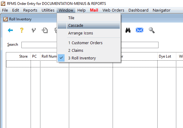
Task: Click inside the Search text field
Action: pyautogui.click(x=90, y=45)
